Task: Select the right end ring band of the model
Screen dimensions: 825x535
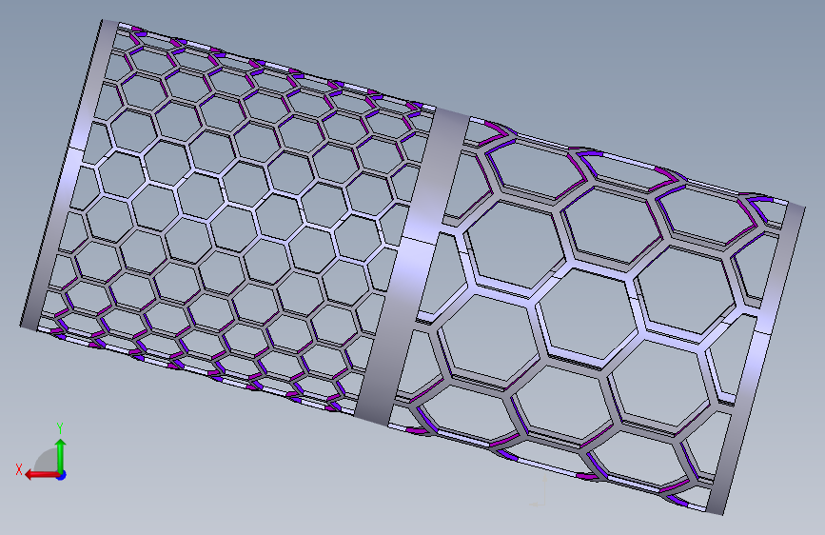Action: coord(756,358)
